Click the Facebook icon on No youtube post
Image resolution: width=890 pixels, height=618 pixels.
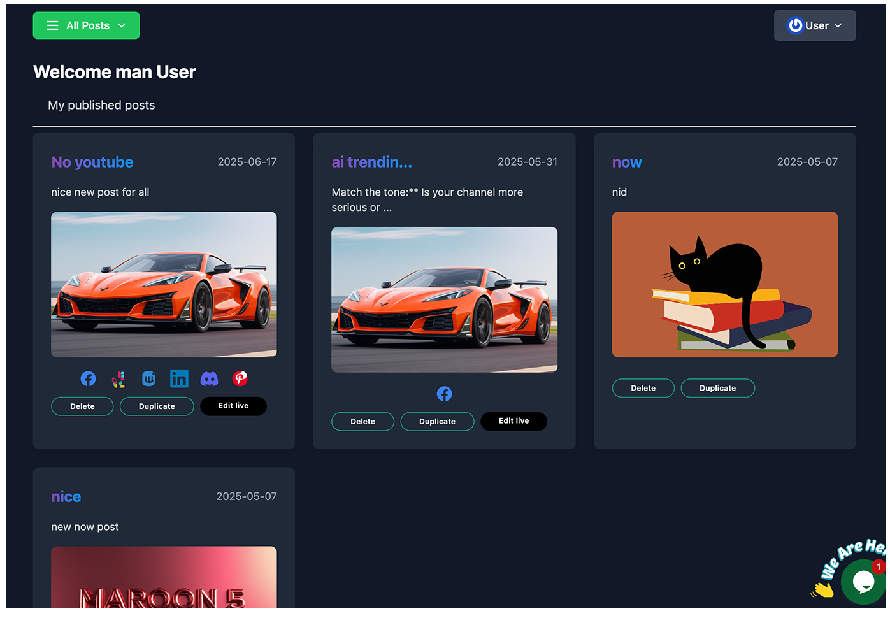tap(88, 379)
